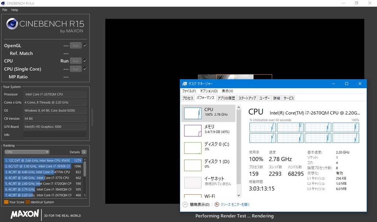Select Wi-Fi in Task Manager sidebar
377x222 pixels.
[208, 196]
